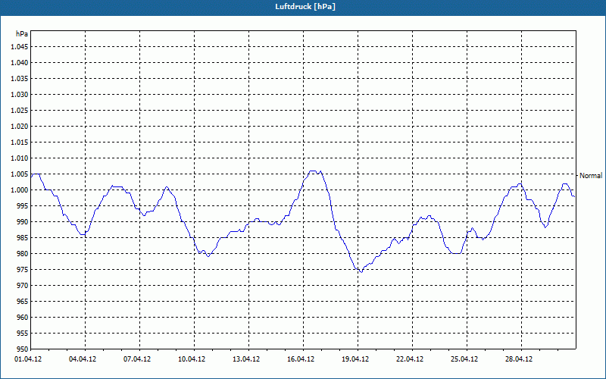This screenshot has height=379, width=606.
Task: Click the 13.04.12 date label
Action: coord(246,359)
